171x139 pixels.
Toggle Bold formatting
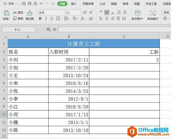[x=40, y=18]
